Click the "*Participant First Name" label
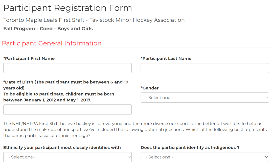Screen dimensions: 273x167 [29, 58]
